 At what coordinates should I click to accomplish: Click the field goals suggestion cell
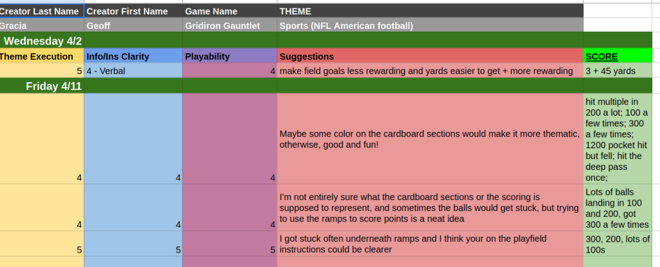click(x=429, y=71)
